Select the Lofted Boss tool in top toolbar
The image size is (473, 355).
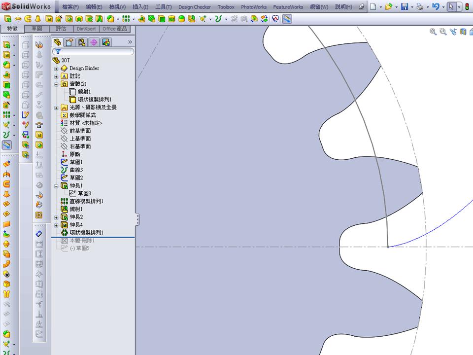click(38, 19)
